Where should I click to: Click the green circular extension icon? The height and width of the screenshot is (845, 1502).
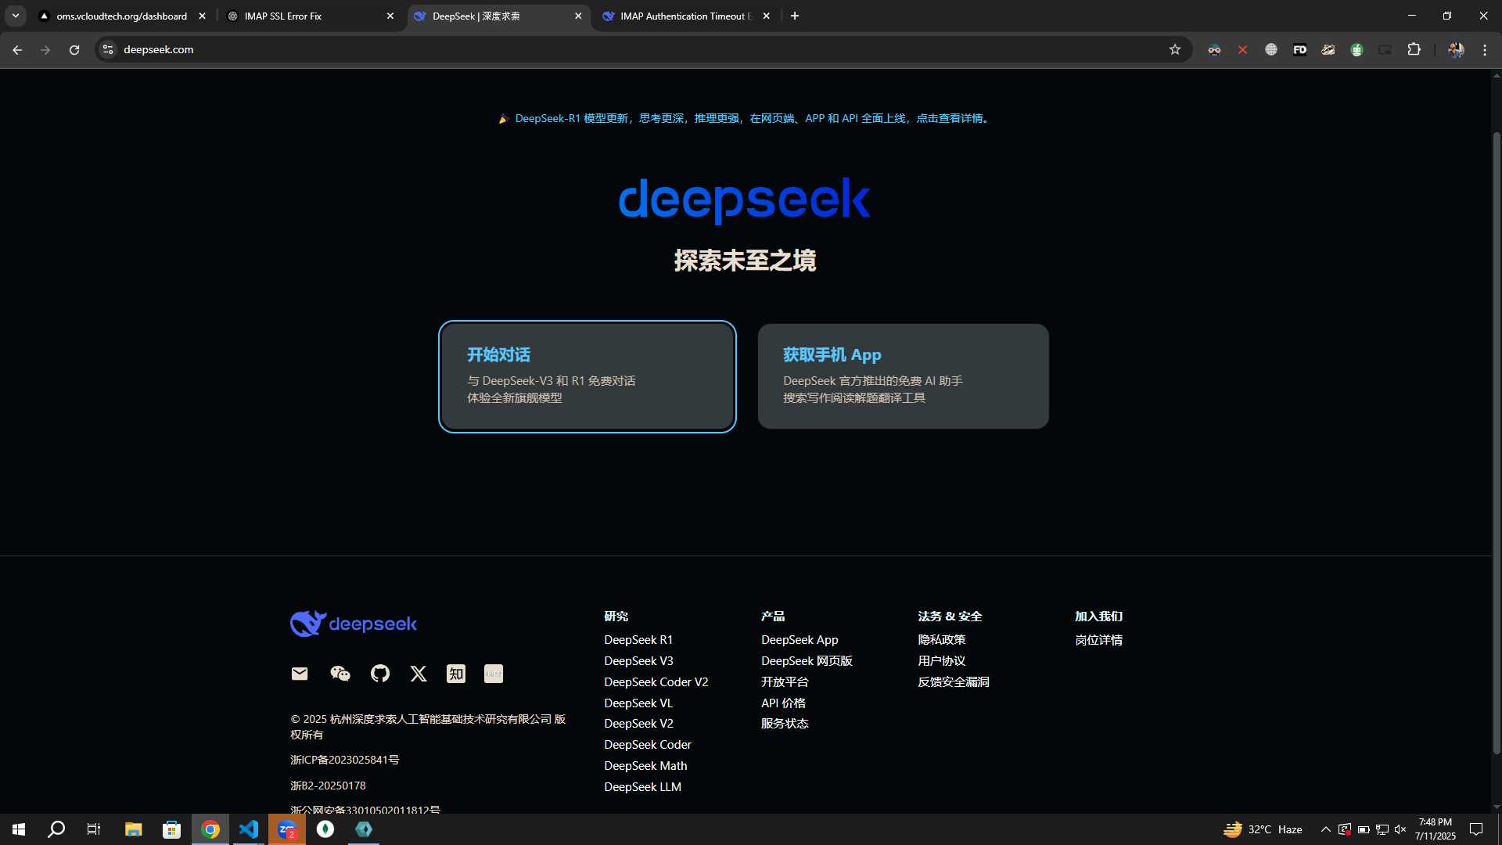tap(1356, 49)
